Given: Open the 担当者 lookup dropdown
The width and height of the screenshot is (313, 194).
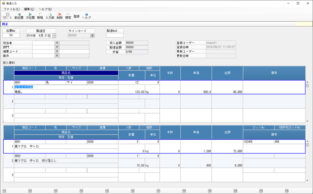Looking at the screenshot, I should (57, 43).
